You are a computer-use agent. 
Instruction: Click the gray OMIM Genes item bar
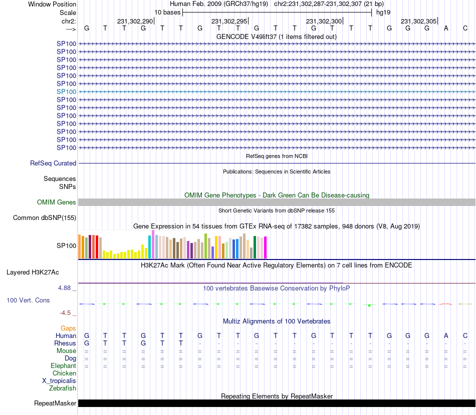(277, 202)
